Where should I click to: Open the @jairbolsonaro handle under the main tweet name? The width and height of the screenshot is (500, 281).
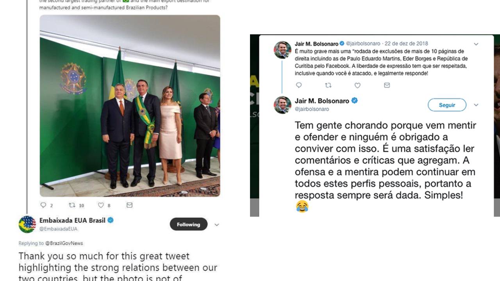coord(312,109)
